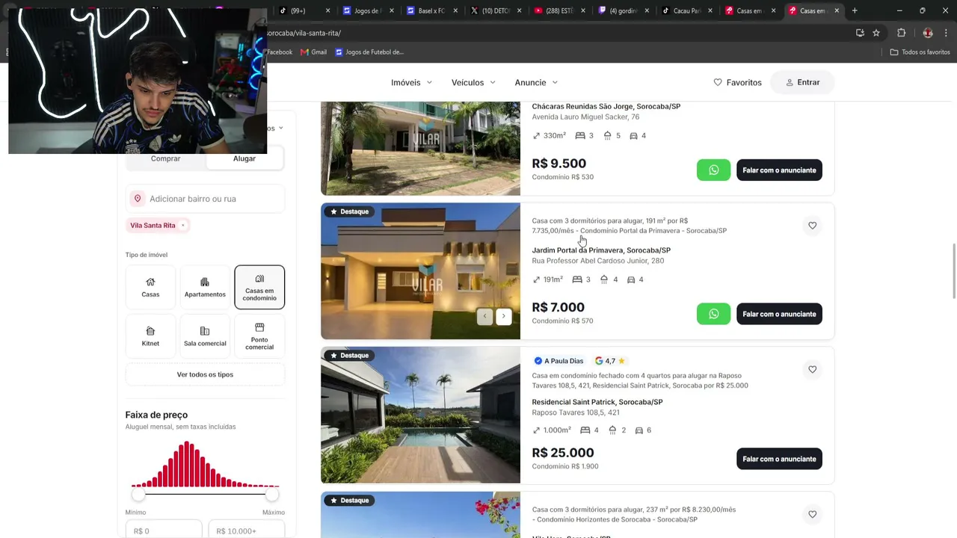Select Apartamentos property type

205,287
